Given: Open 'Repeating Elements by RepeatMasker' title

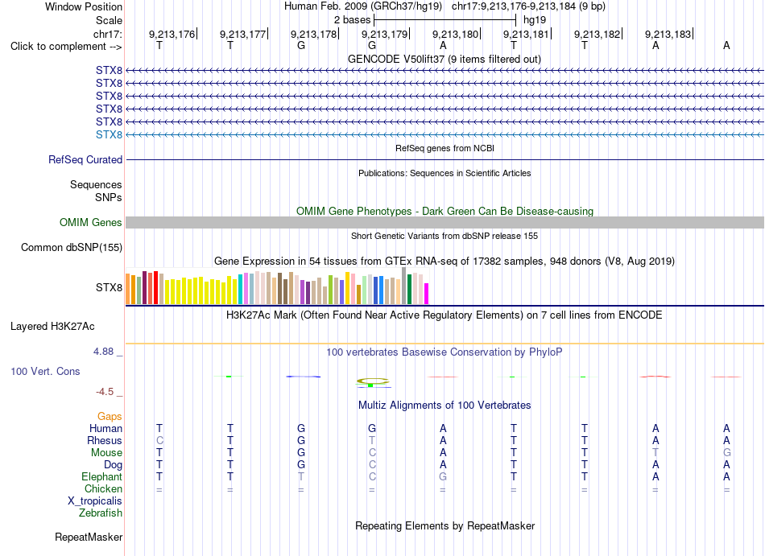Looking at the screenshot, I should [x=445, y=526].
